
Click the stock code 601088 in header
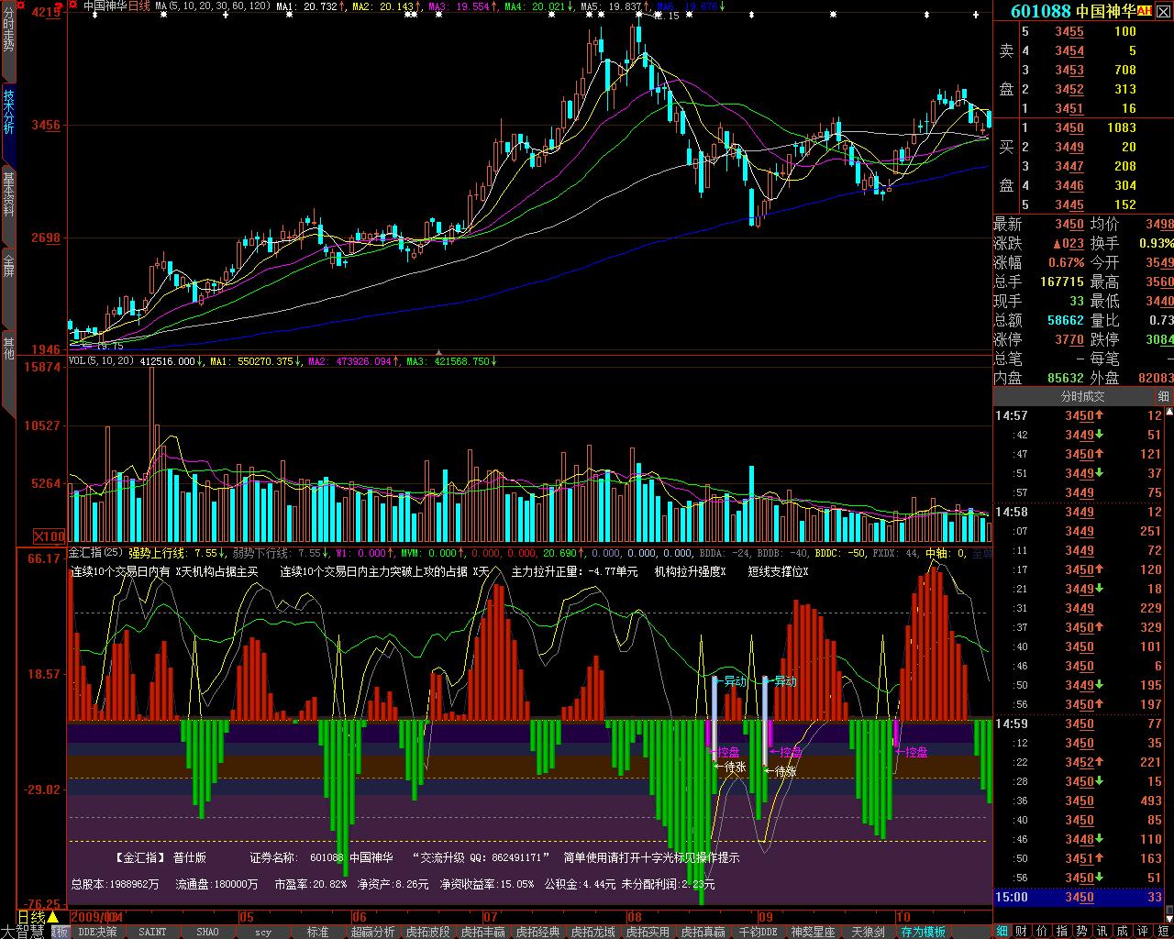click(x=1041, y=11)
